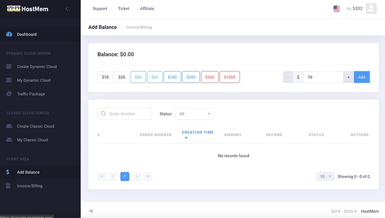The height and width of the screenshot is (218, 385).
Task: Open the Support menu item
Action: pyautogui.click(x=100, y=9)
